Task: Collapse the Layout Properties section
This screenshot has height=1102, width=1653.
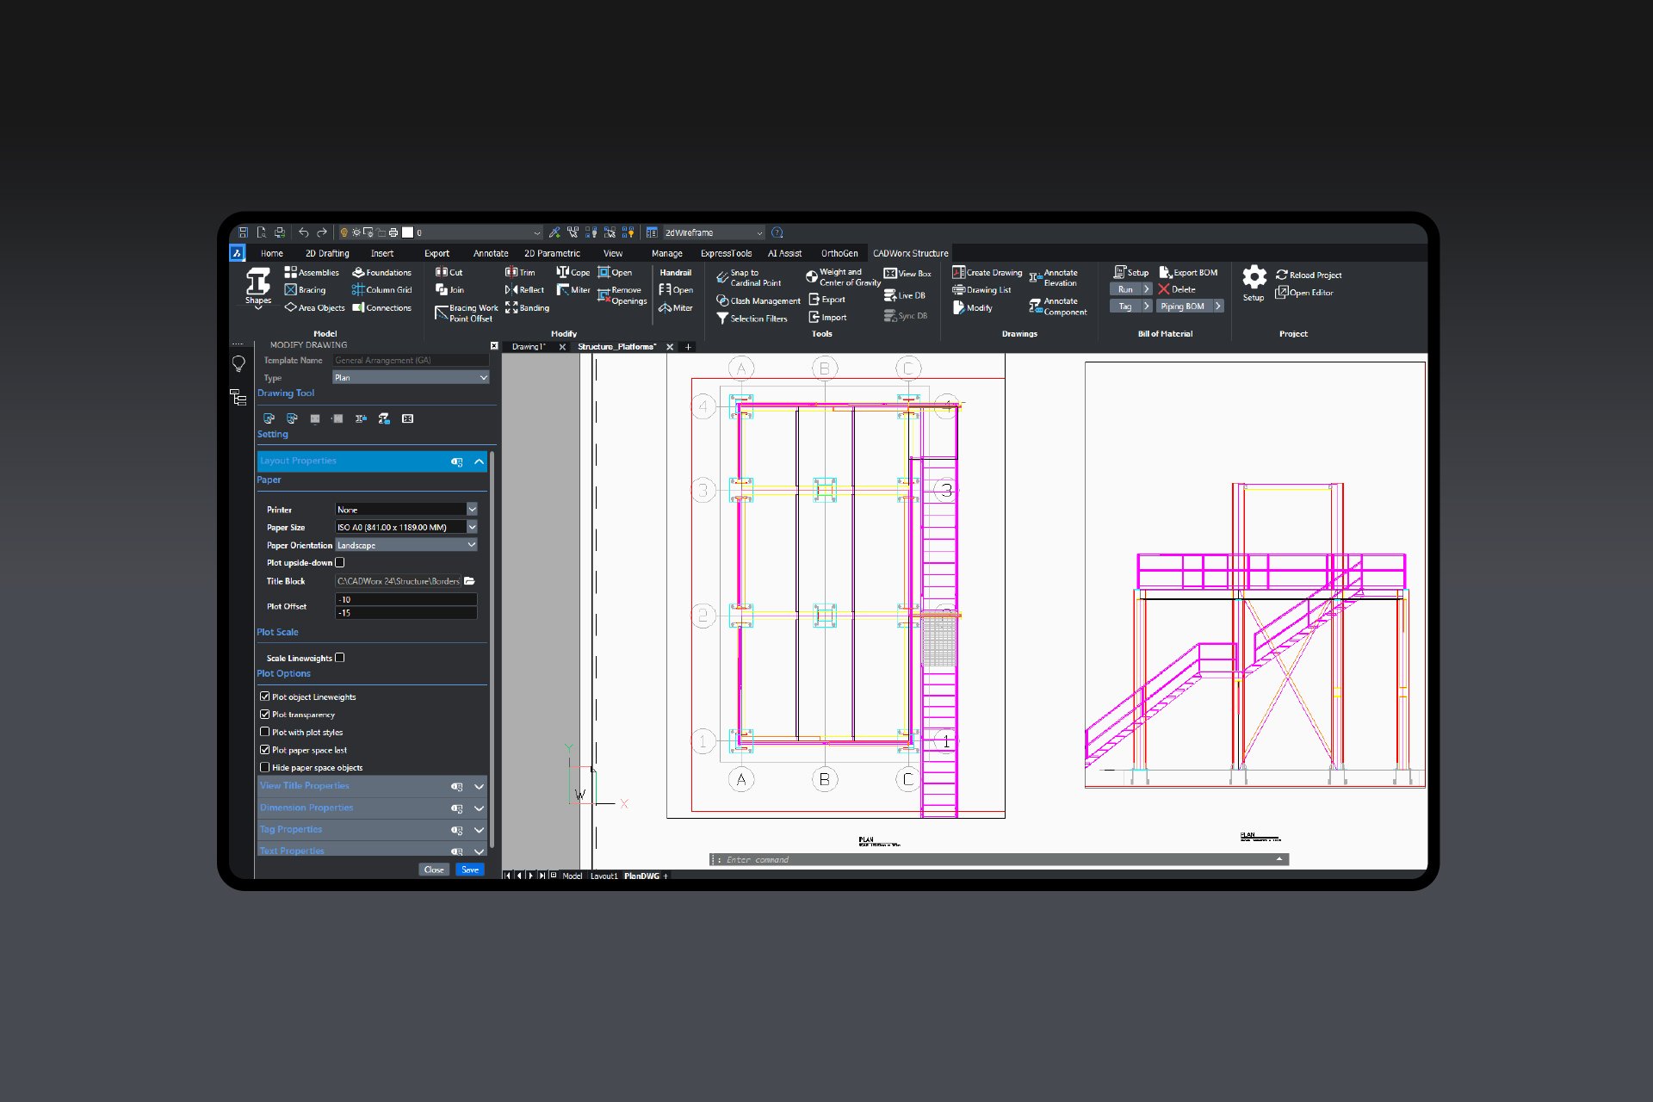Action: click(x=478, y=461)
